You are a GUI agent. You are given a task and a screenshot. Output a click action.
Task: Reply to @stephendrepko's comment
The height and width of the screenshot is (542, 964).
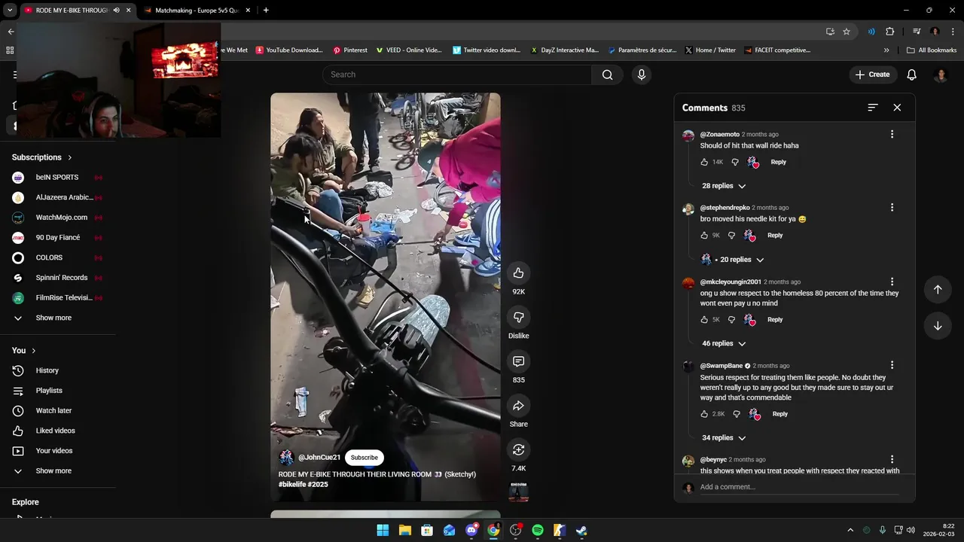[775, 235]
